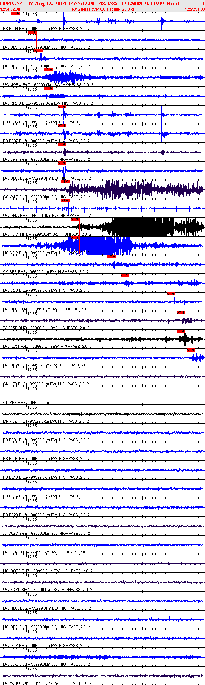The height and width of the screenshot is (685, 205).
Task: Click the 'CN OZB BHZ' station label
Action: [14, 384]
